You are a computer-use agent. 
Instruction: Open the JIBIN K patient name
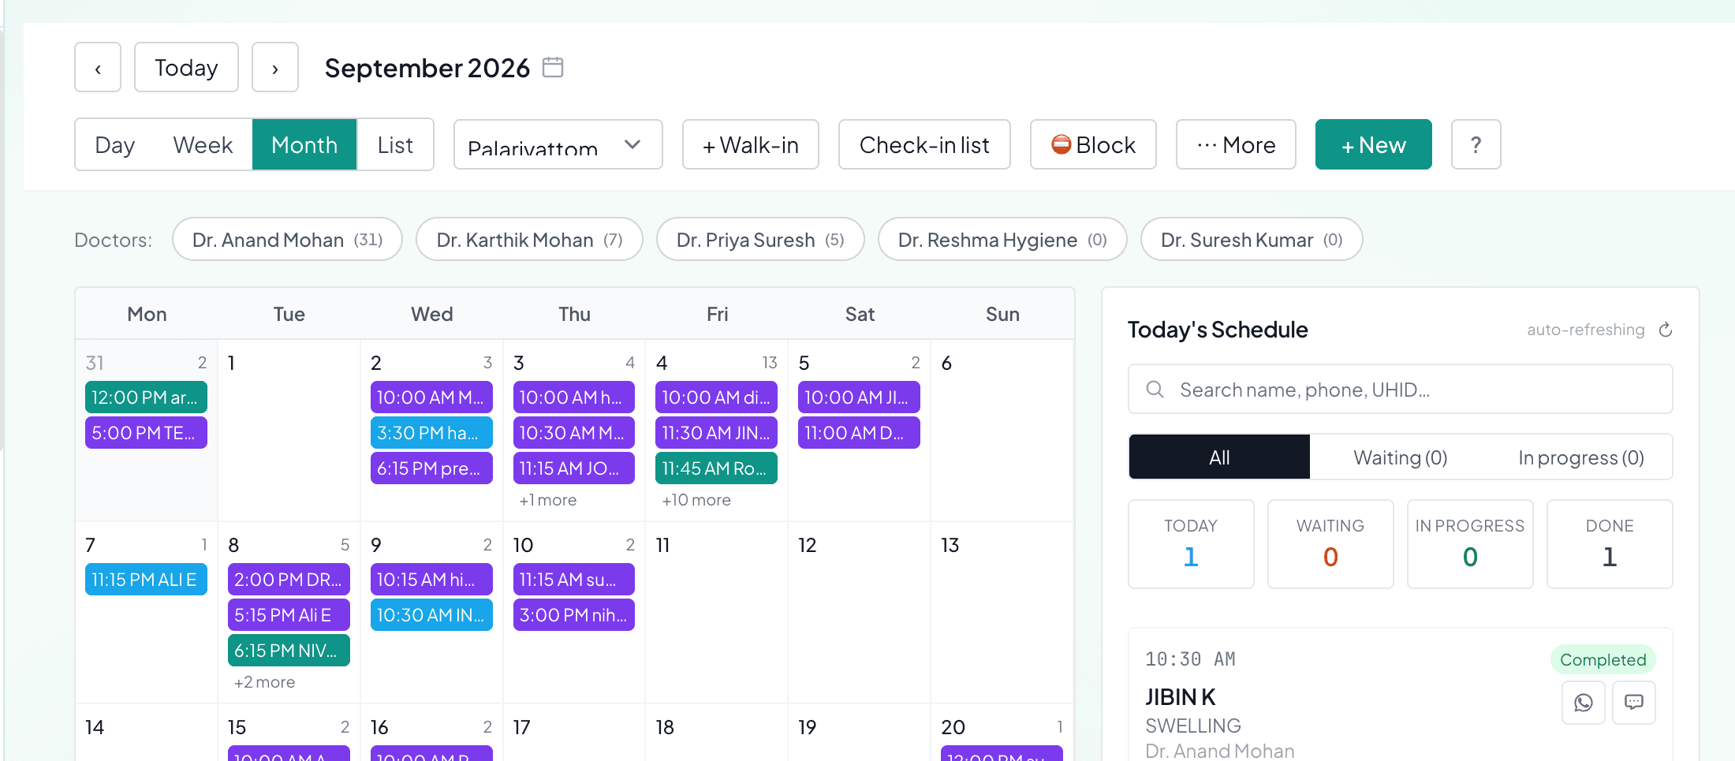pos(1181,697)
